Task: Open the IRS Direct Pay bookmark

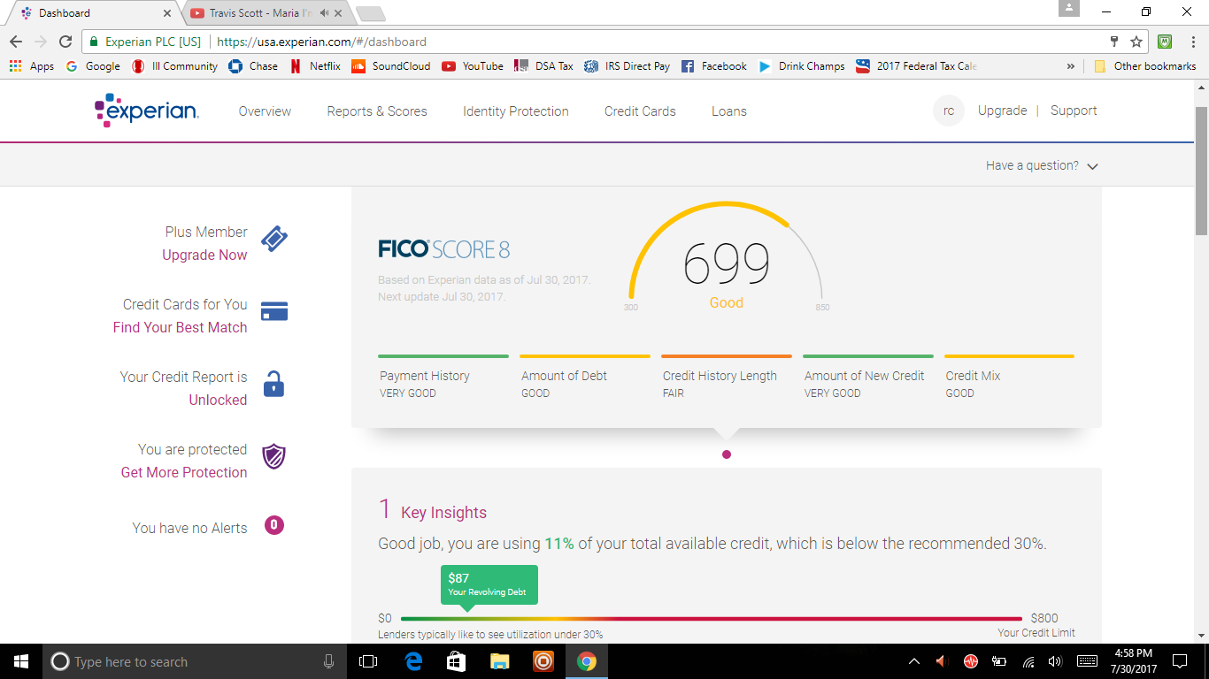Action: (627, 66)
